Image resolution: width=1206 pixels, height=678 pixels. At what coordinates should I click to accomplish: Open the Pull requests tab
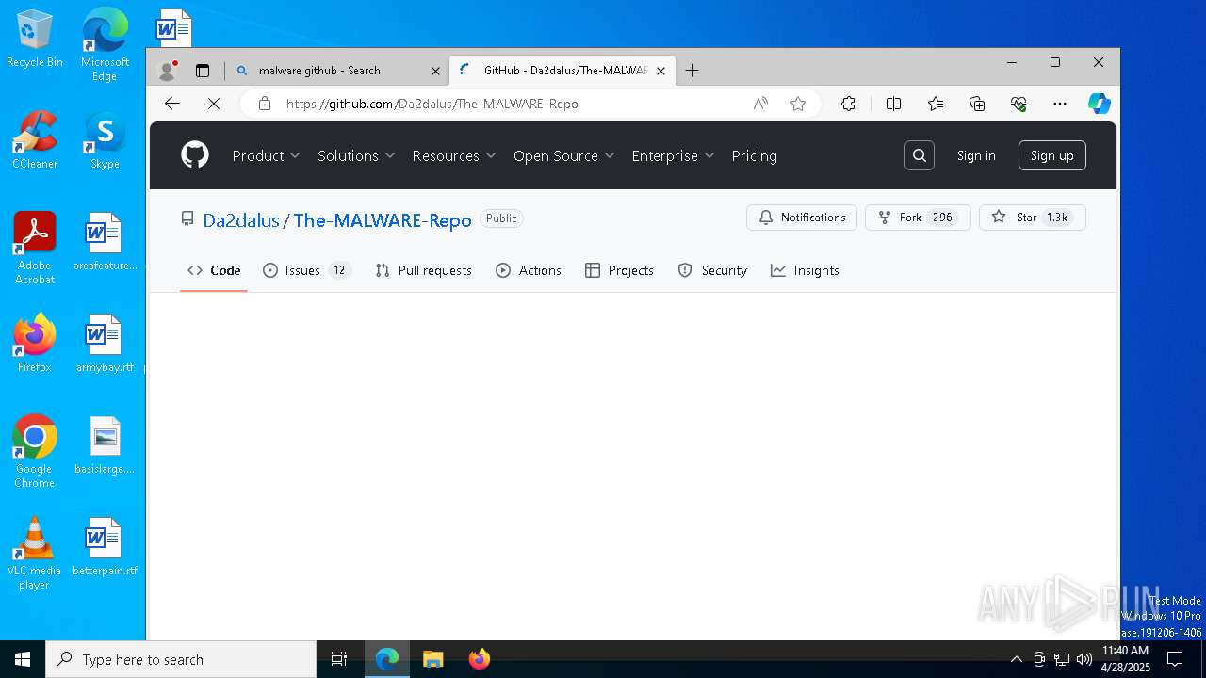[x=423, y=270]
